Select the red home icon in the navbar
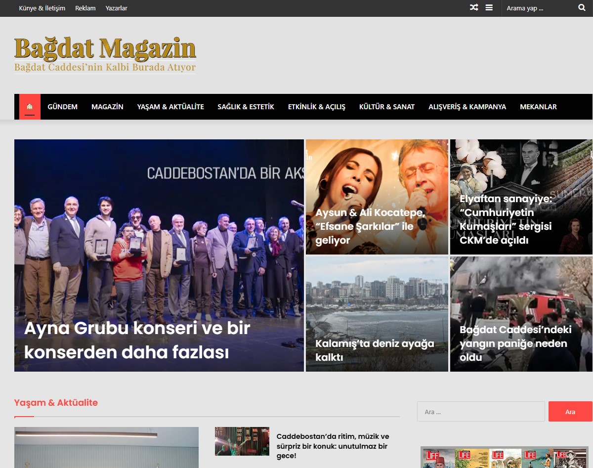Viewport: 593px width, 468px height. 29,106
